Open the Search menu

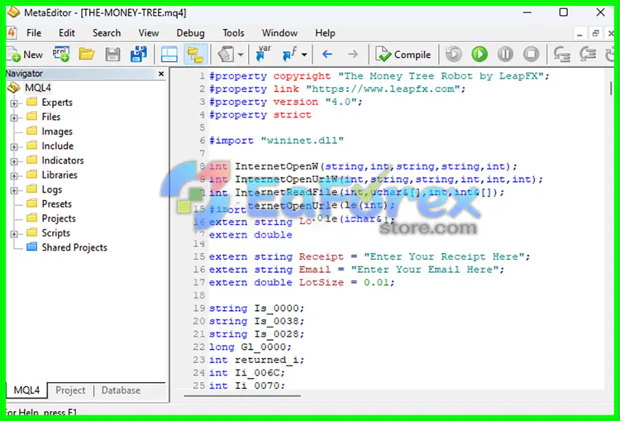(x=107, y=33)
